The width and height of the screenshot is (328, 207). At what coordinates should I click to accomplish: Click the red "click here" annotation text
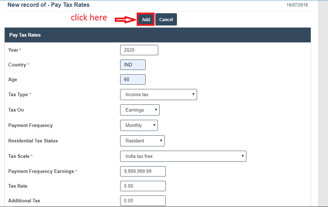(89, 18)
